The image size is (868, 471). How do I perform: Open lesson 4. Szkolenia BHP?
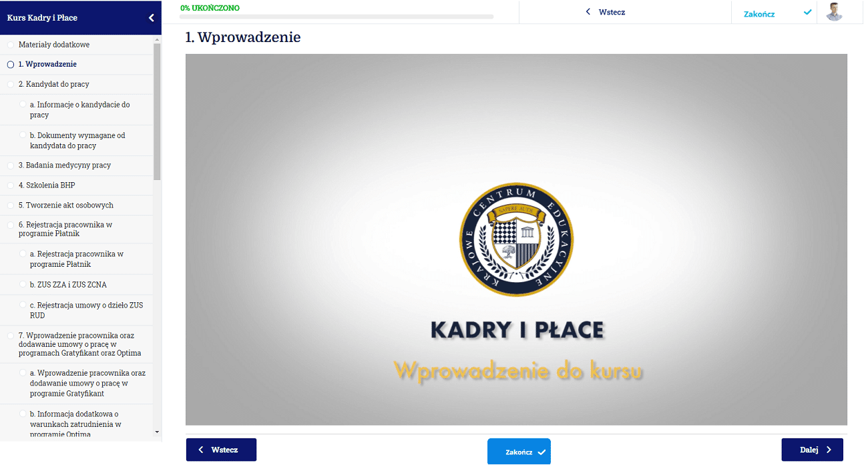[x=47, y=185]
